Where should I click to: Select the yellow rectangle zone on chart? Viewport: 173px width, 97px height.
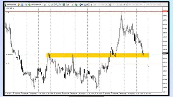(98, 55)
